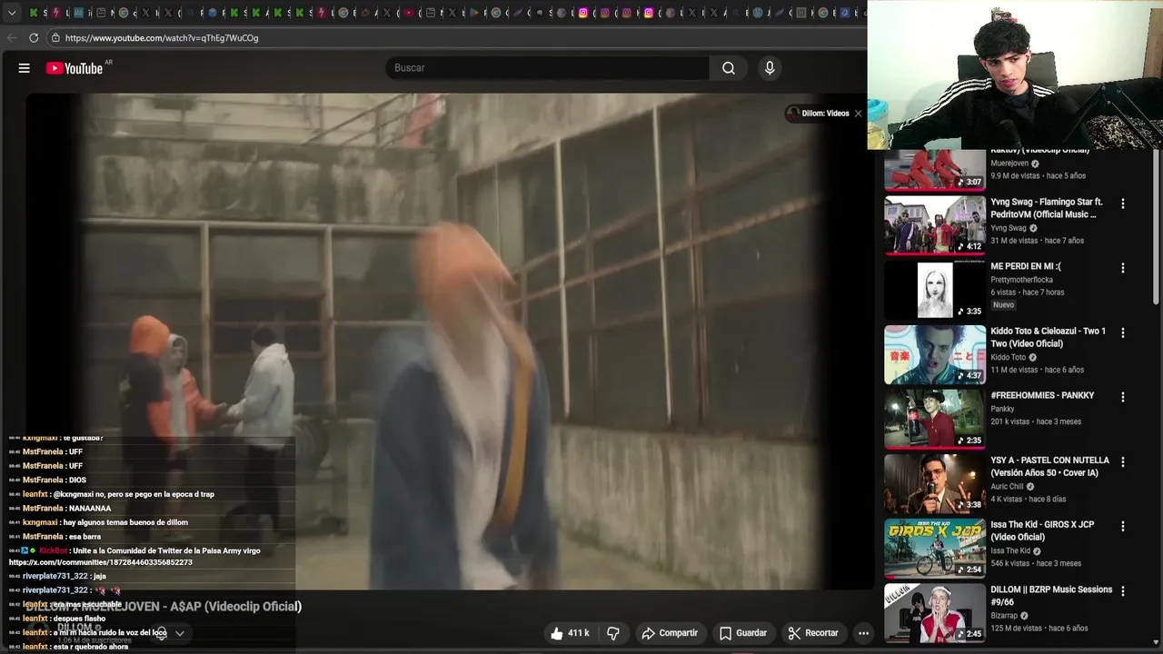Dislike the video with the thumbs-down icon
This screenshot has width=1163, height=654.
click(x=613, y=633)
